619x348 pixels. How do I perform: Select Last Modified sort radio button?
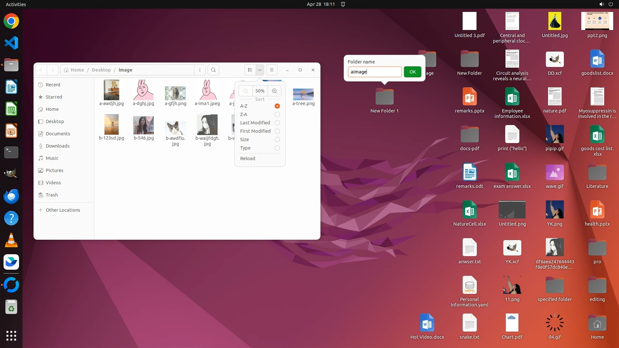pos(277,123)
